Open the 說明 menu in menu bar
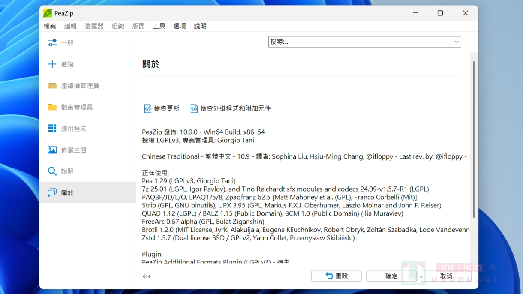523x294 pixels. 200,26
